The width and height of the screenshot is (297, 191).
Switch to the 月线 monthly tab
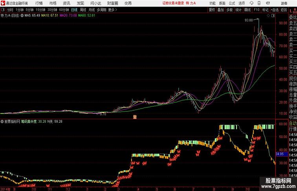point(92,10)
